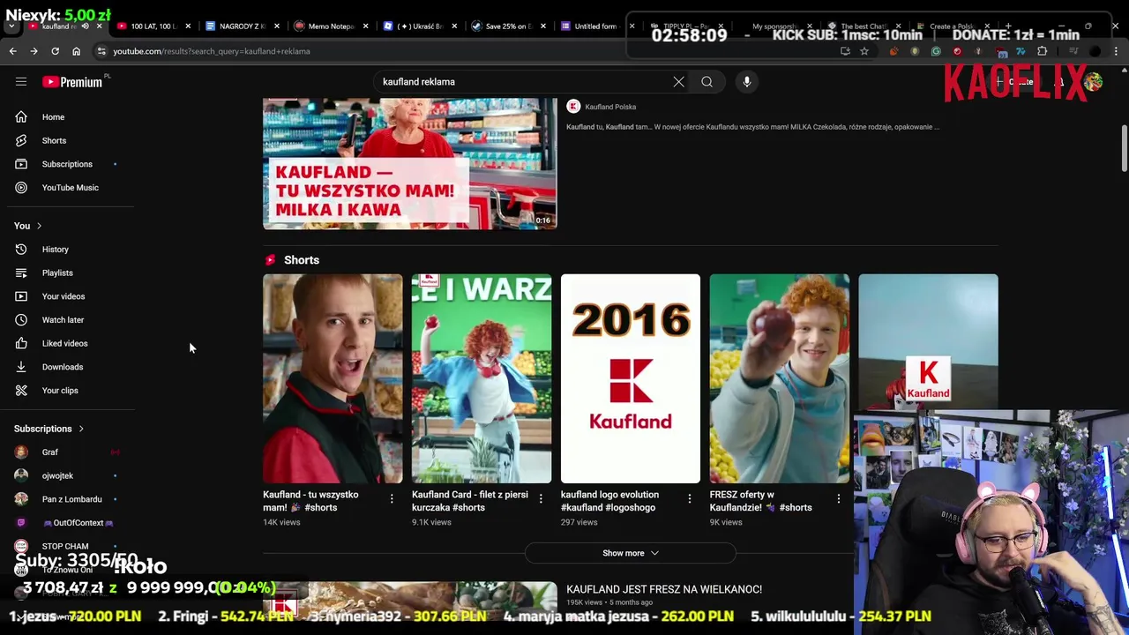Screen dimensions: 1129x635
Task: Open options menu for Kaufland Card short
Action: pos(541,499)
